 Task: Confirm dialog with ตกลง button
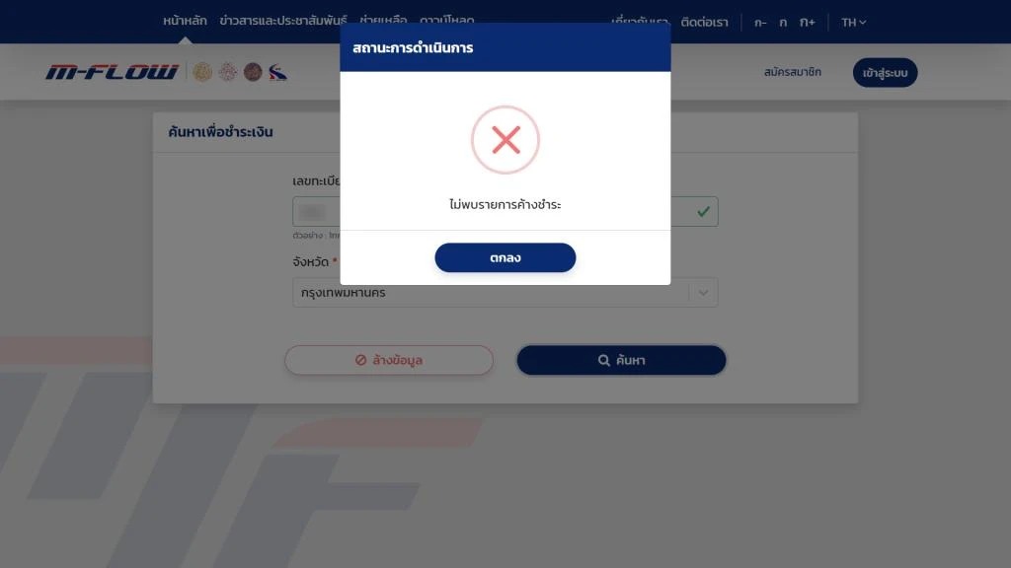coord(505,257)
